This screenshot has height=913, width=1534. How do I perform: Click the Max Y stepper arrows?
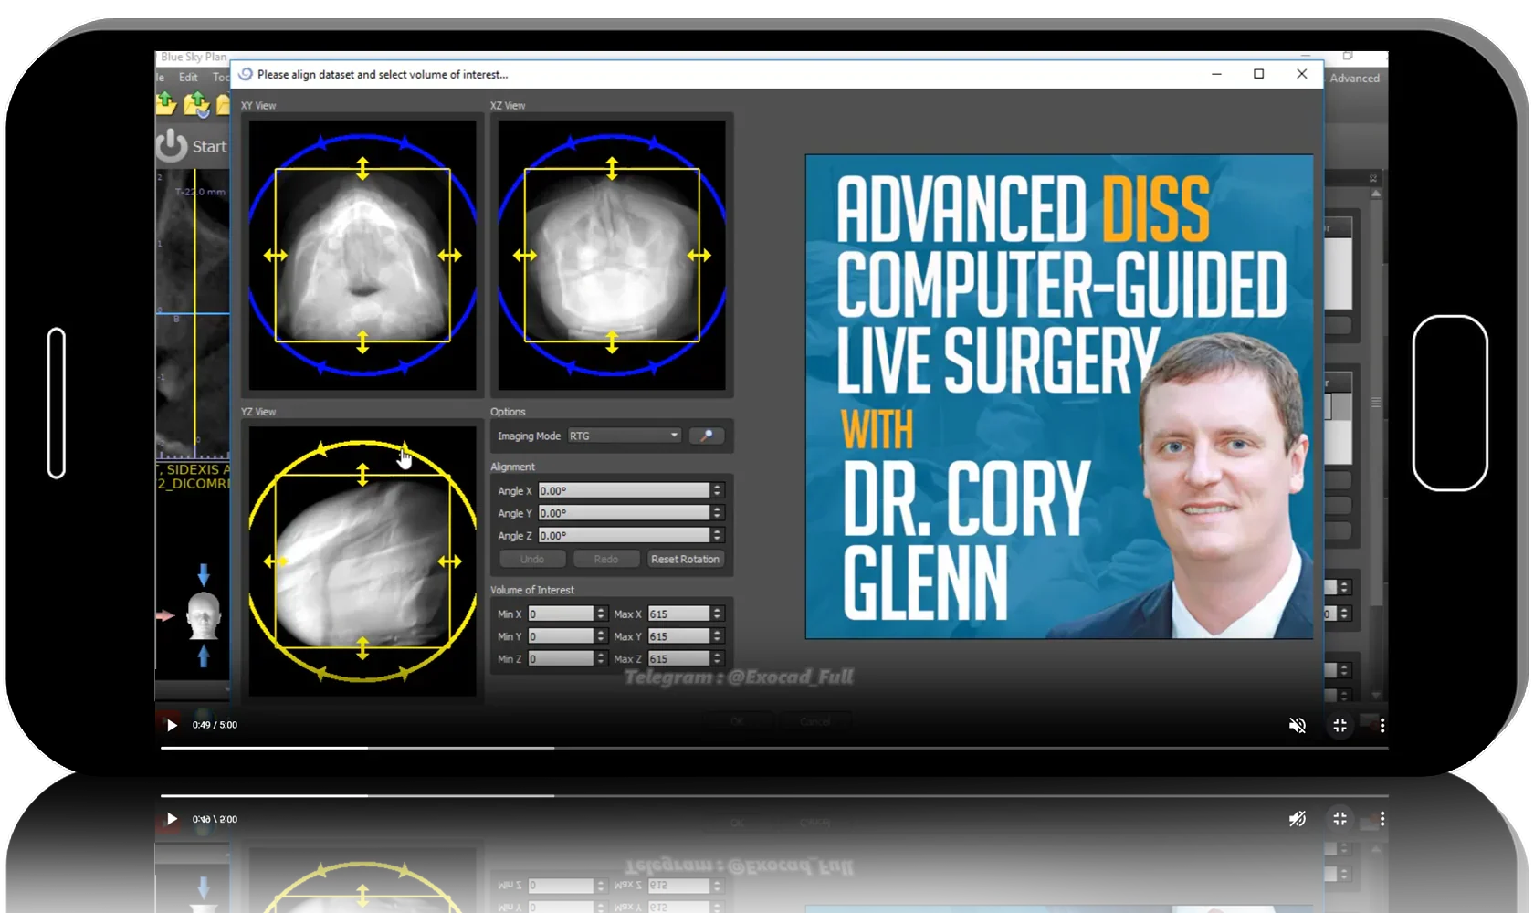718,636
